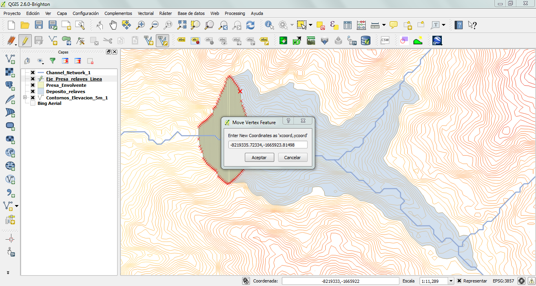Click the Add Feature line tool

(53, 40)
